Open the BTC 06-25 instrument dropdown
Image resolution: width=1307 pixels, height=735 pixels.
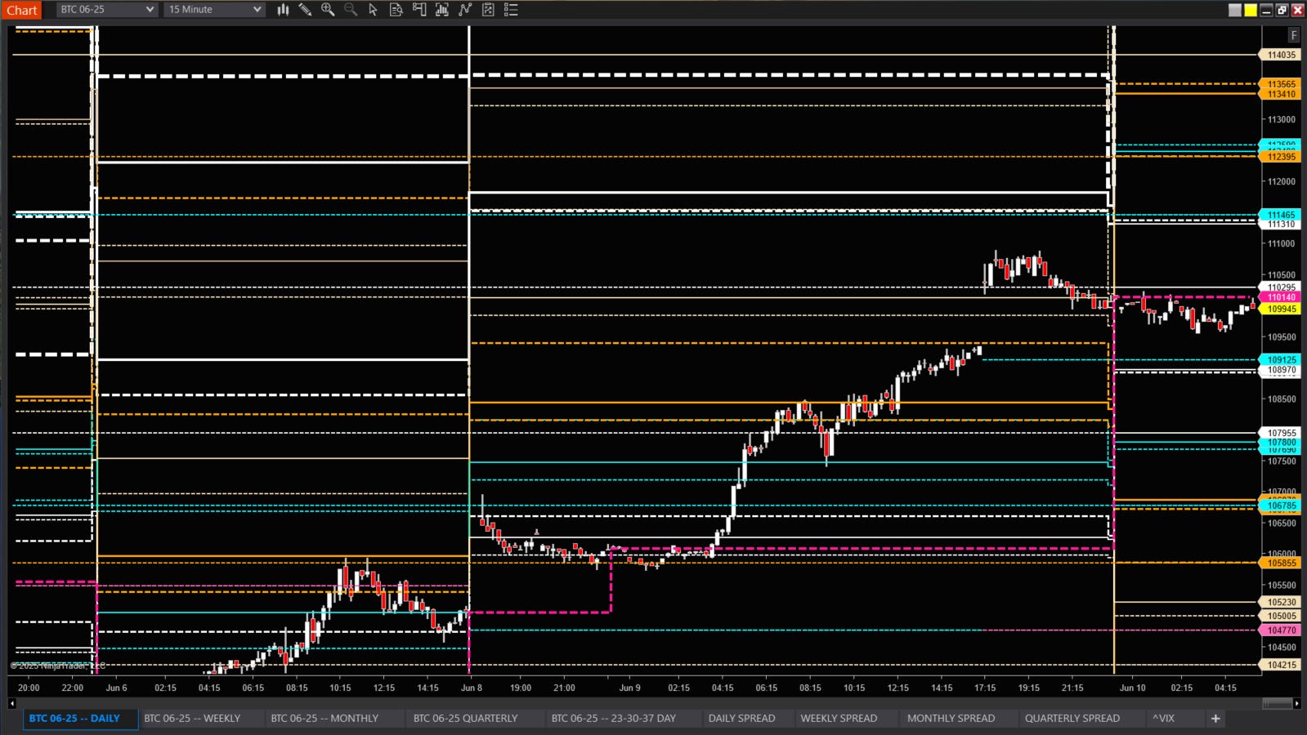(106, 10)
